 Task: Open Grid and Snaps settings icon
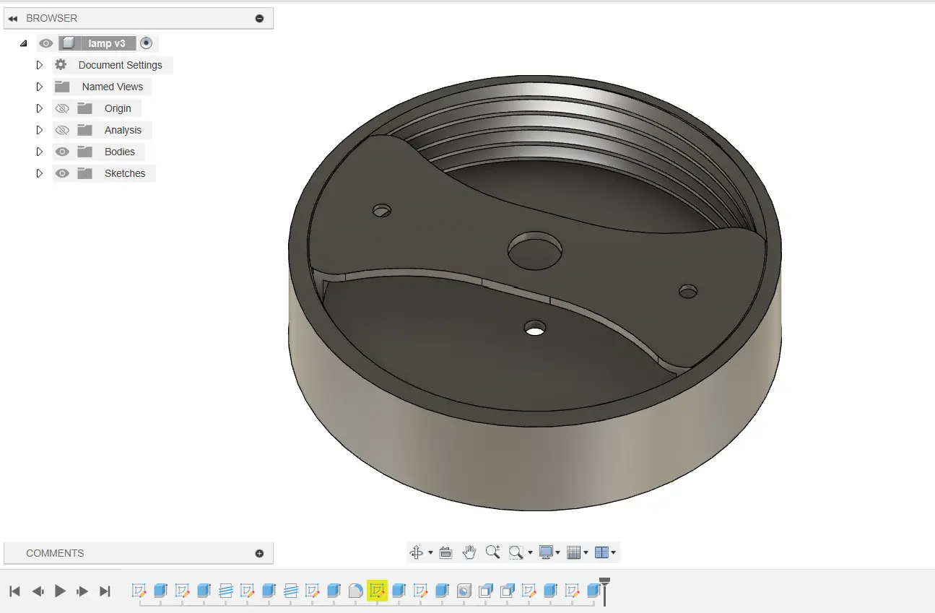574,552
